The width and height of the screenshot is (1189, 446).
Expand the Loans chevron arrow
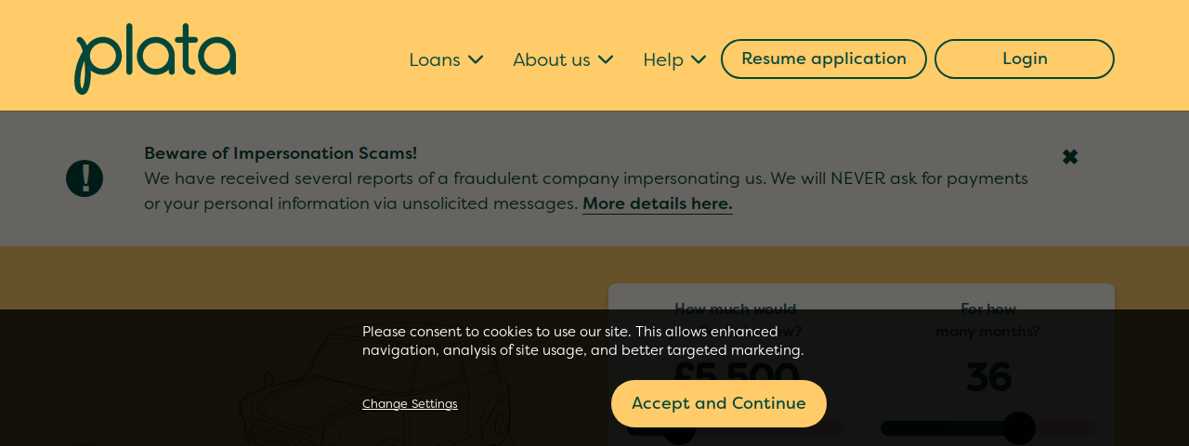pyautogui.click(x=476, y=59)
